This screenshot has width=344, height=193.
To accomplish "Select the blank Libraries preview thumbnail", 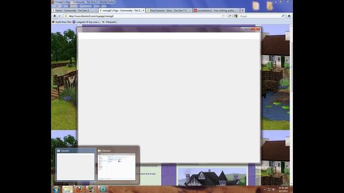I will pyautogui.click(x=76, y=165).
